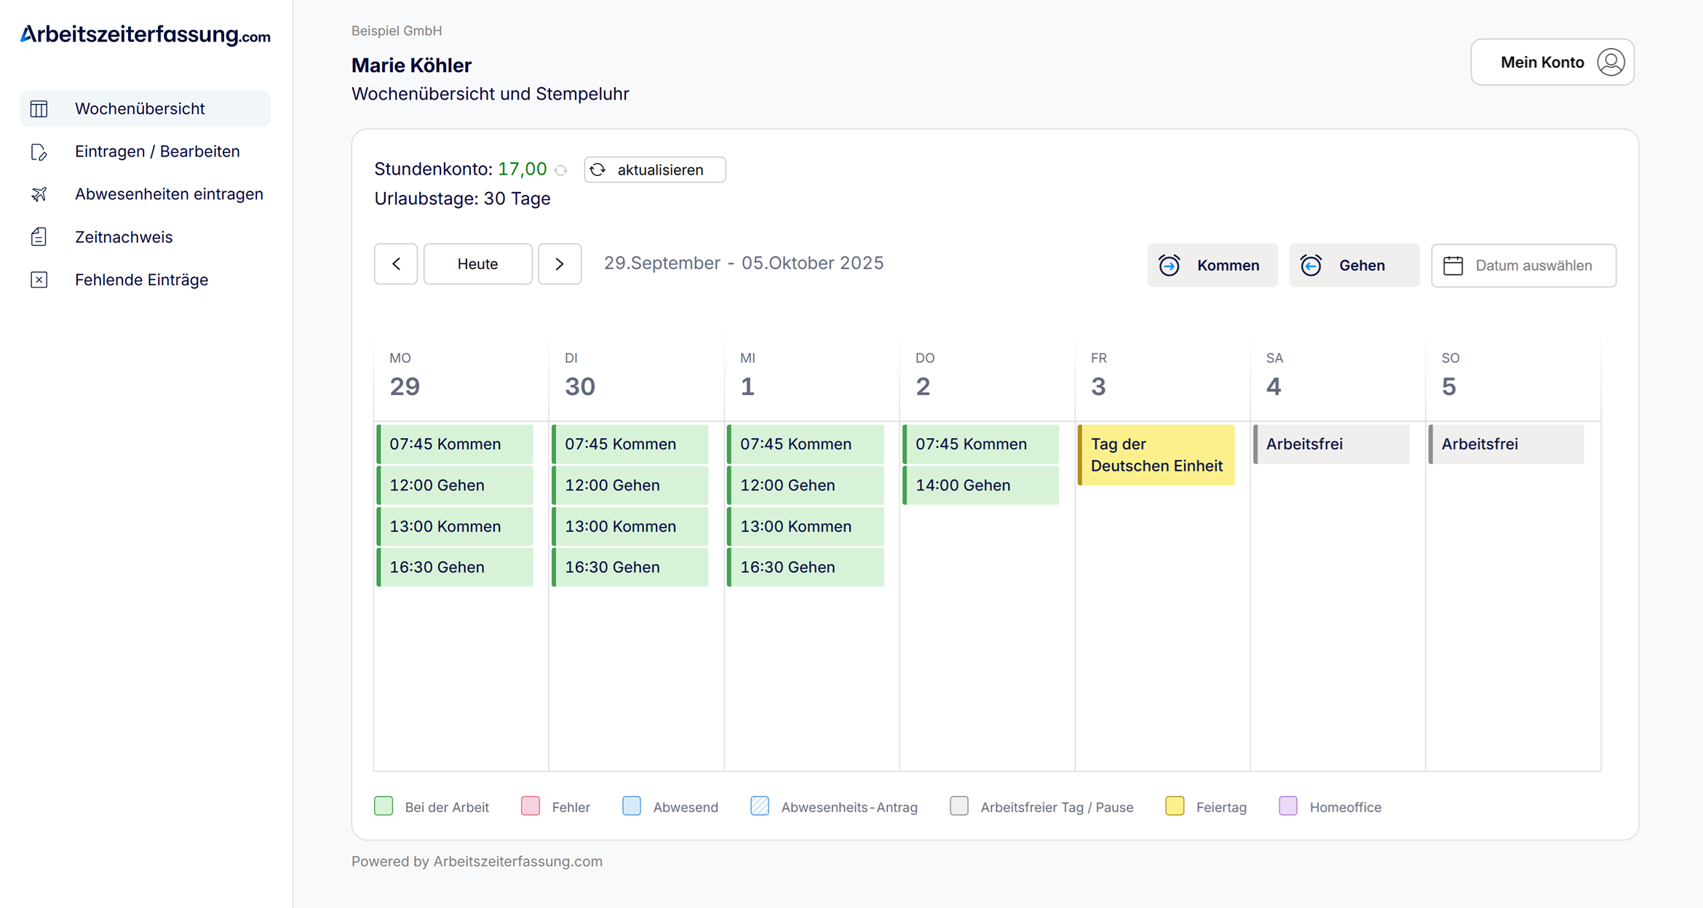Viewport: 1703px width, 908px height.
Task: Select the Zeitnachweis document icon
Action: (x=39, y=236)
